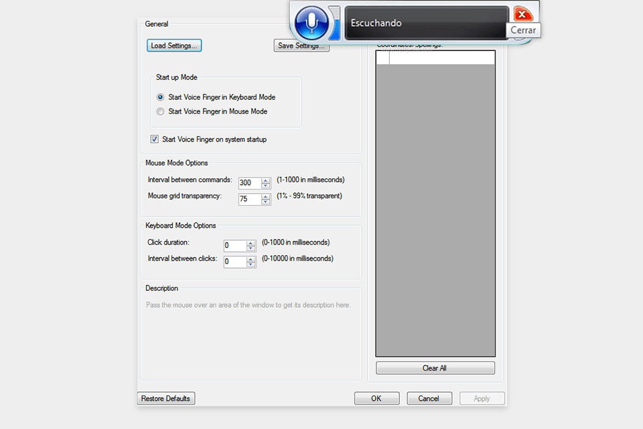643x429 pixels.
Task: Click inside the Interval between commands field
Action: coord(248,182)
